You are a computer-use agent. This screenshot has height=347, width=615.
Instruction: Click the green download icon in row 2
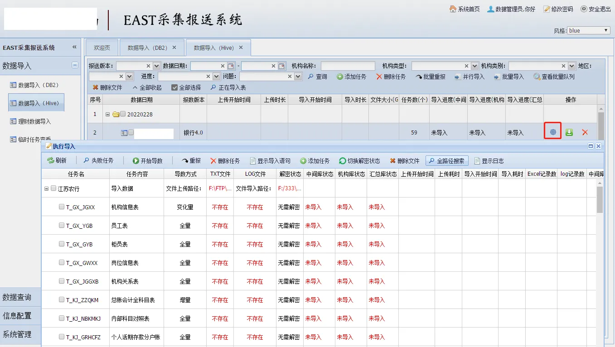click(x=569, y=132)
